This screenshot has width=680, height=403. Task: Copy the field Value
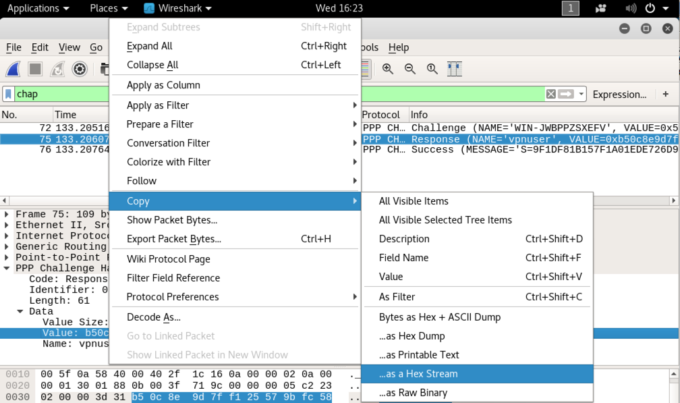[x=477, y=277]
